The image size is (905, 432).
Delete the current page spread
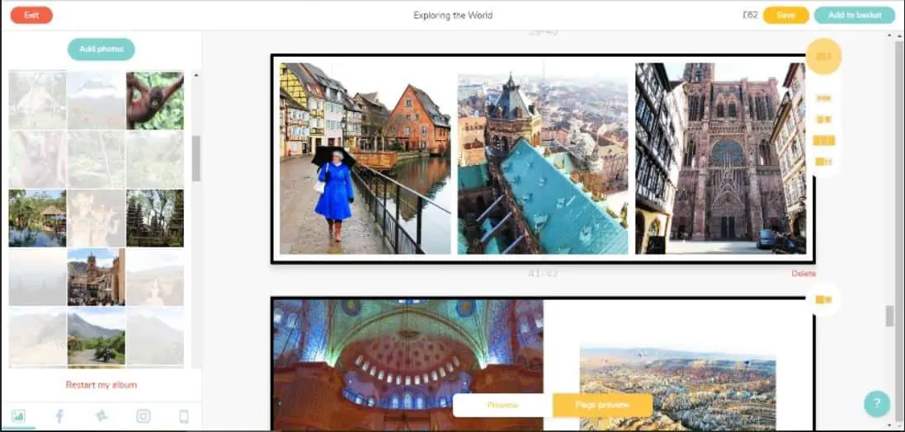click(803, 273)
